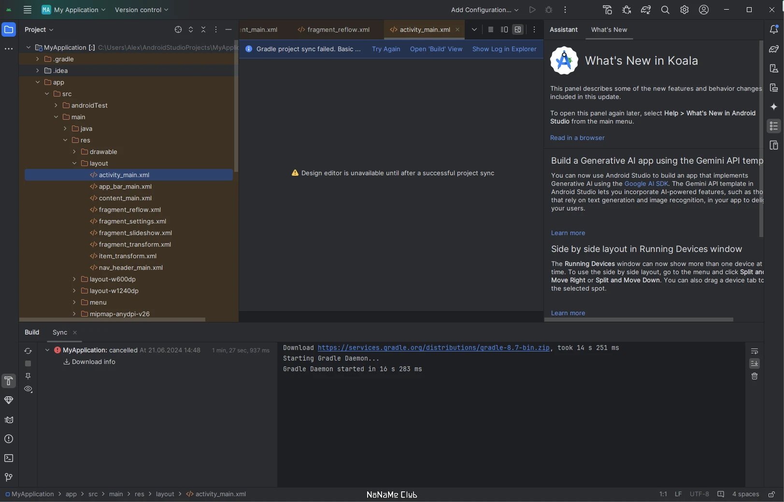Expand the drawable folder

pyautogui.click(x=74, y=152)
